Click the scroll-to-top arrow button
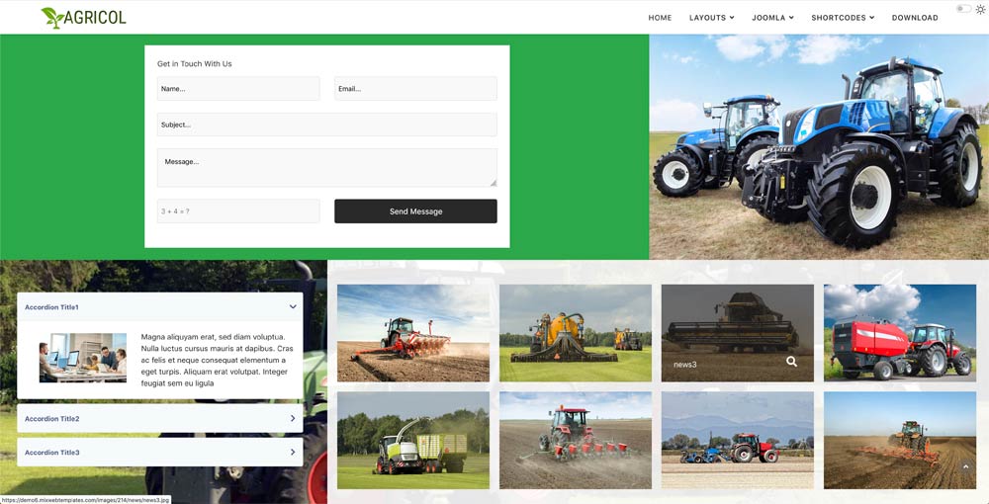The width and height of the screenshot is (989, 504). [966, 467]
